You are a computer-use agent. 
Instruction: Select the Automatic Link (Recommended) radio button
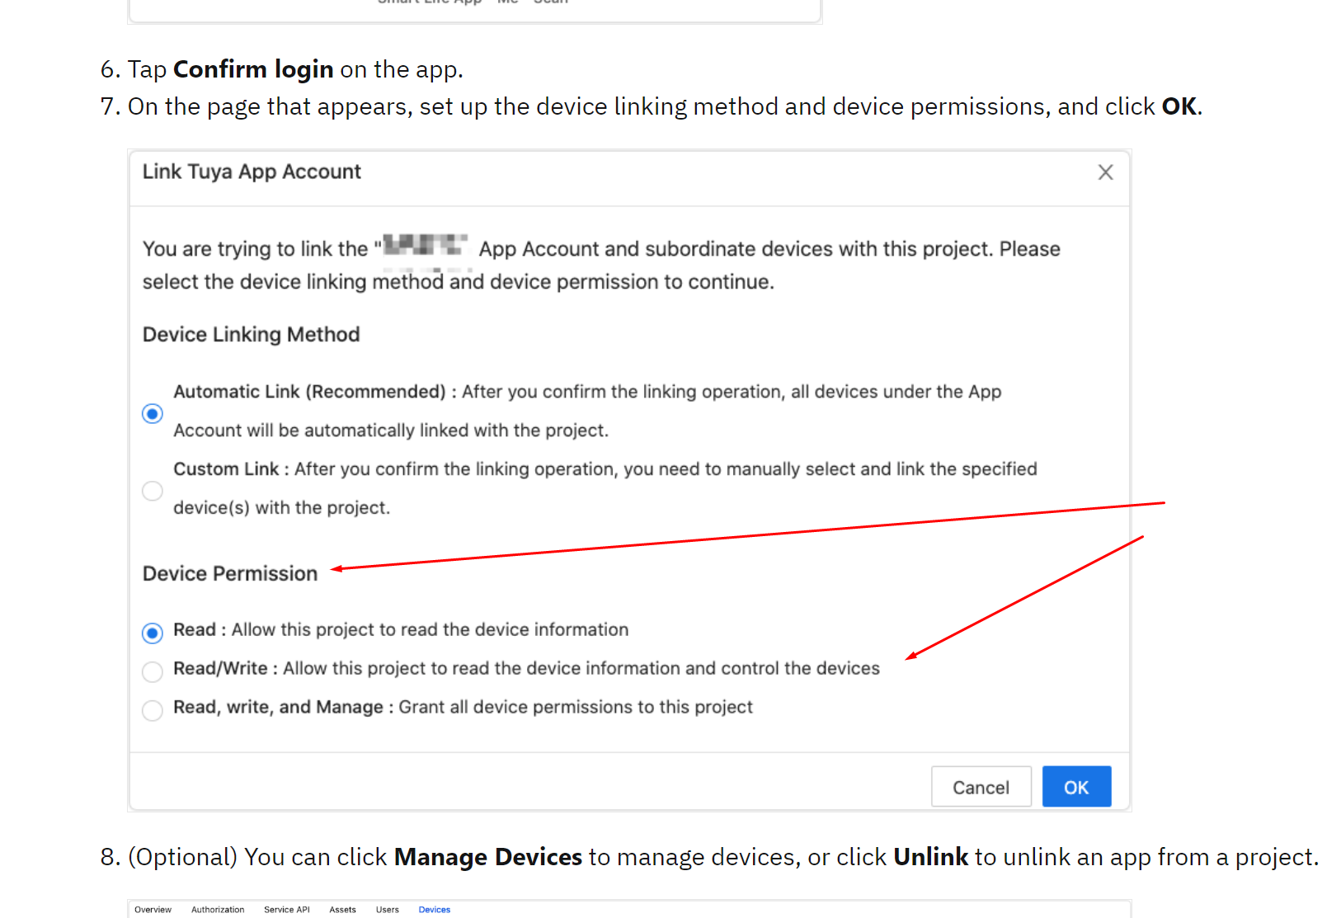[x=153, y=413]
